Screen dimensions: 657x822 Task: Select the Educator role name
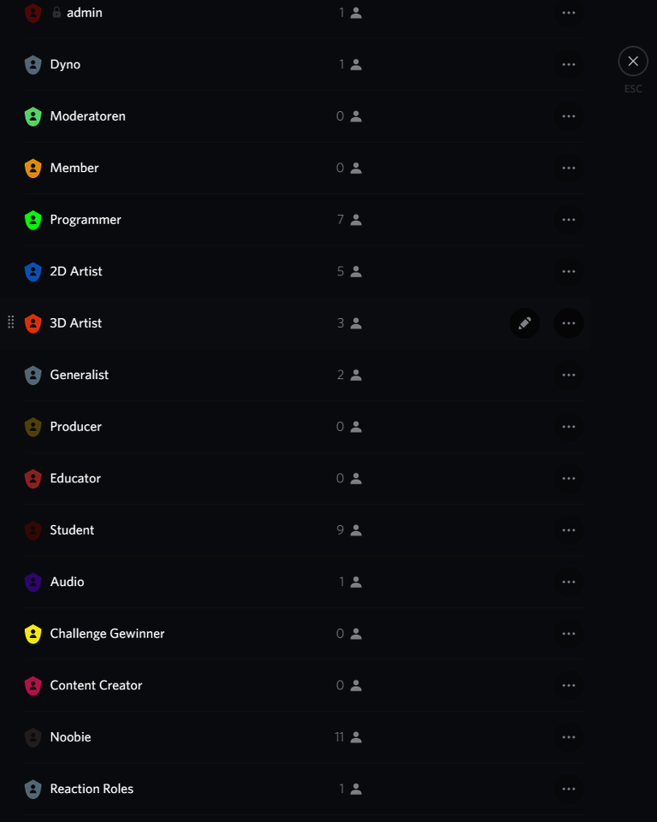pos(75,478)
